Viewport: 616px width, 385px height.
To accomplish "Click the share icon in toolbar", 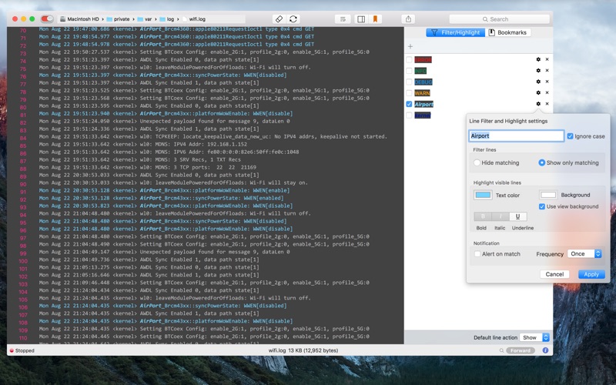I will [x=408, y=18].
